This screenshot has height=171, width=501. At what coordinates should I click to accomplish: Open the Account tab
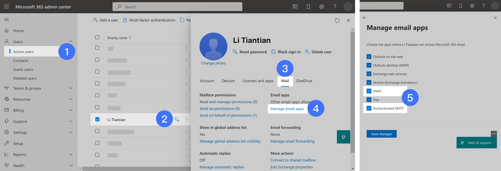click(x=207, y=81)
